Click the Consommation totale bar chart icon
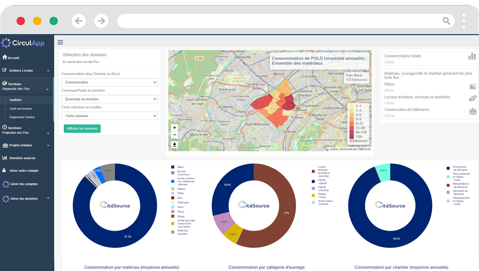The height and width of the screenshot is (271, 479). click(x=472, y=57)
